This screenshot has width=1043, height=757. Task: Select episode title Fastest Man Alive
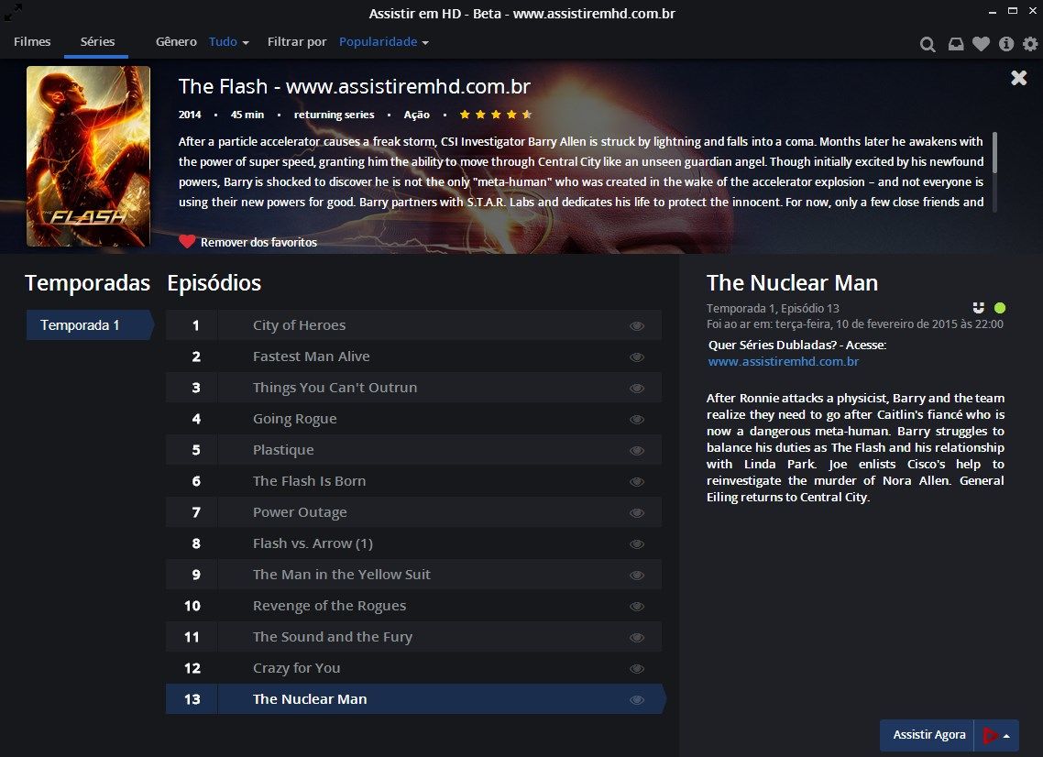pyautogui.click(x=312, y=357)
